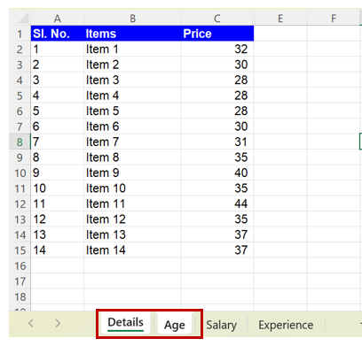The height and width of the screenshot is (346, 362).
Task: Select column A header
Action: pos(58,19)
